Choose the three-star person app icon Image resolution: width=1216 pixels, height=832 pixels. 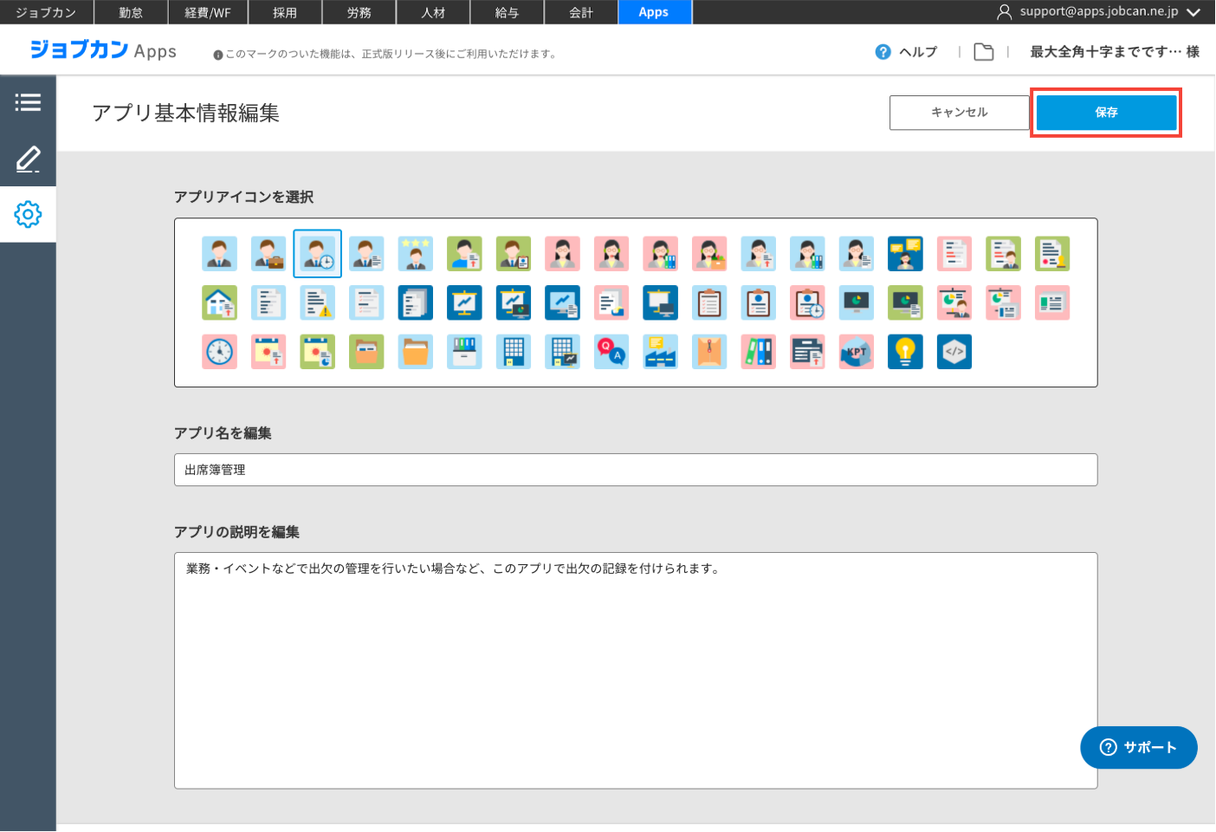(416, 254)
